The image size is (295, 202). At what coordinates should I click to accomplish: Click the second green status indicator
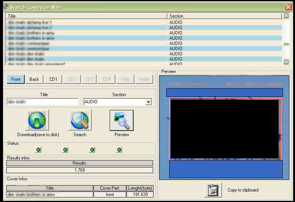pos(65,150)
